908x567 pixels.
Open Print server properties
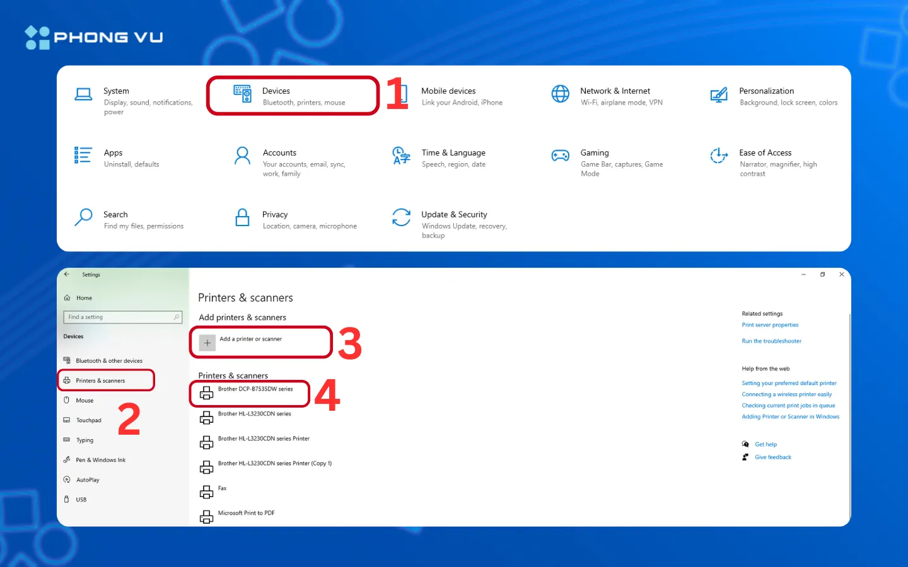point(770,324)
